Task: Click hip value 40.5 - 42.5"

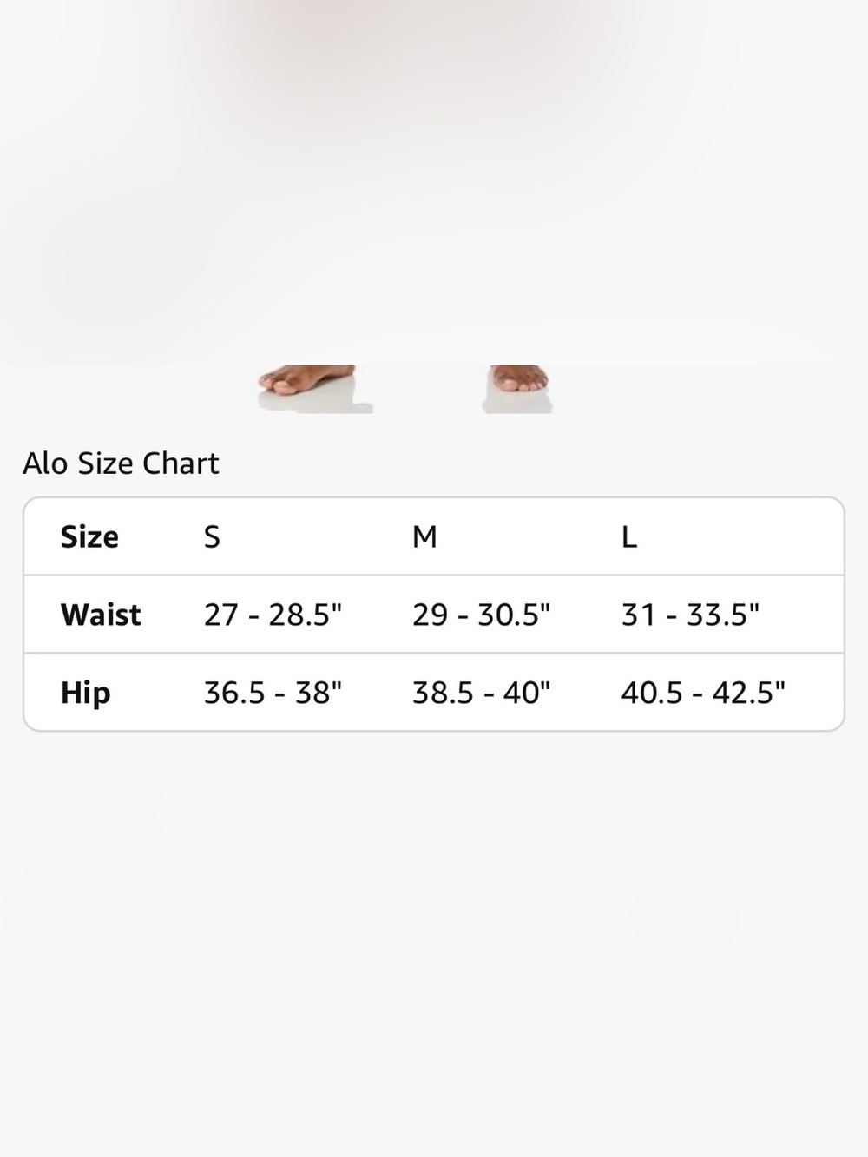Action: [703, 693]
